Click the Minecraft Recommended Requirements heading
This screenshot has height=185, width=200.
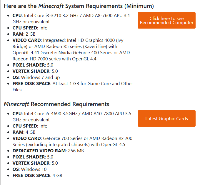[56, 104]
